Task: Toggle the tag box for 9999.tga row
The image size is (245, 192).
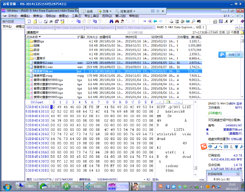Action: (28, 80)
